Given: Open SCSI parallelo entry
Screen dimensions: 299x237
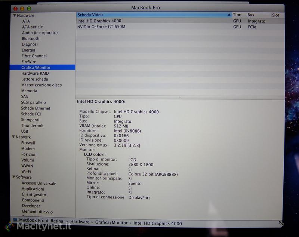Looking at the screenshot, I should (33, 102).
